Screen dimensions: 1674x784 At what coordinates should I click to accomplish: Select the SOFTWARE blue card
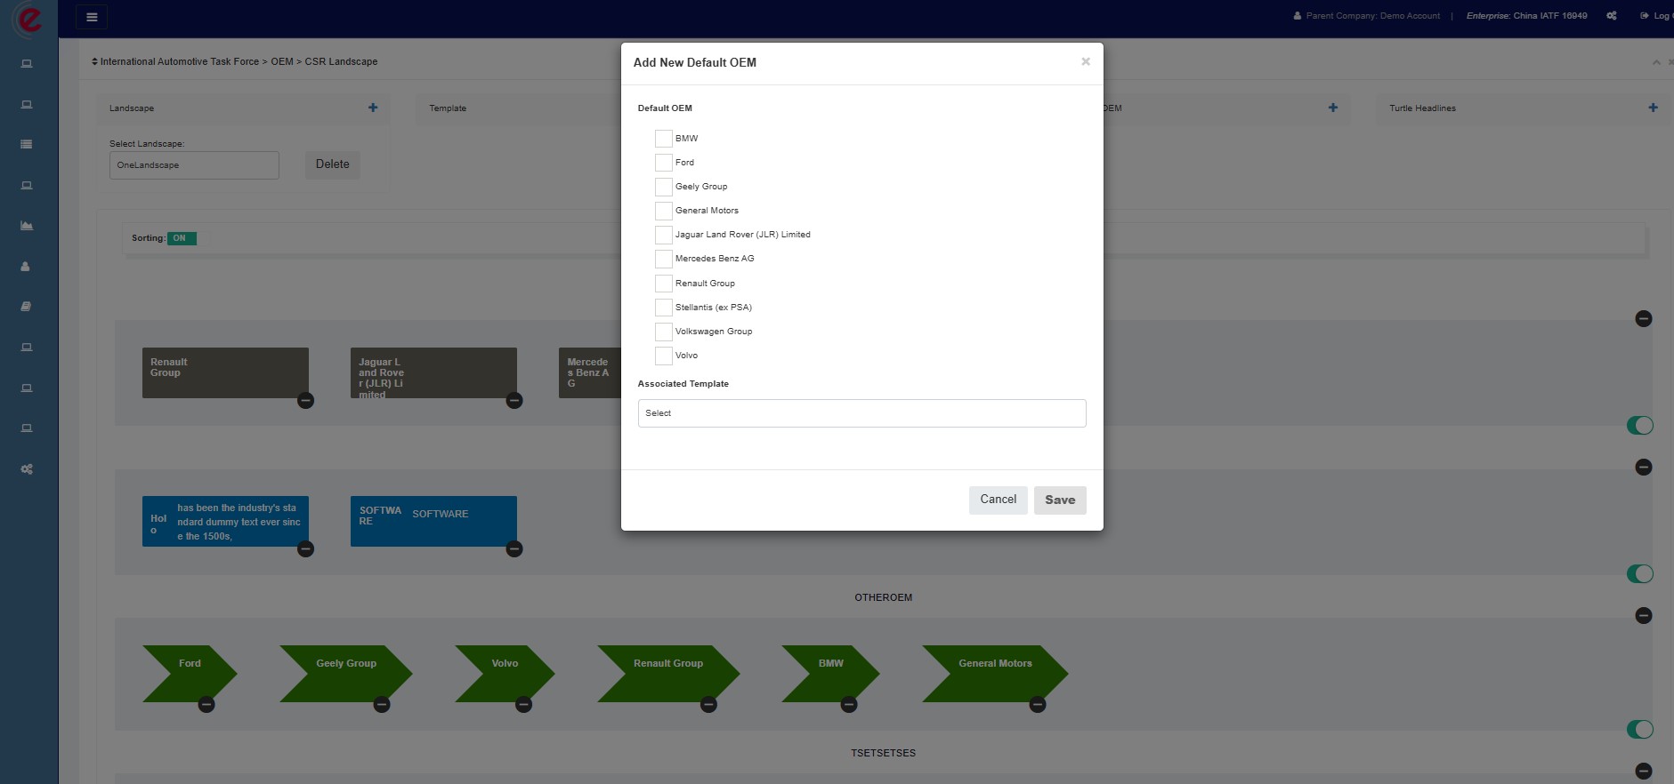(x=433, y=521)
